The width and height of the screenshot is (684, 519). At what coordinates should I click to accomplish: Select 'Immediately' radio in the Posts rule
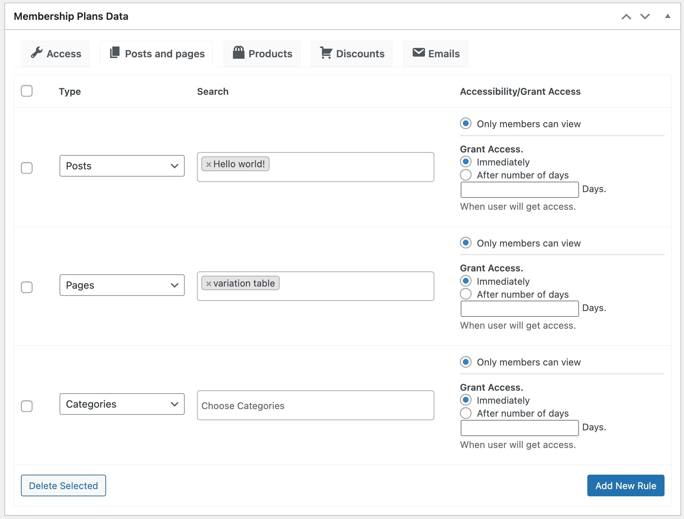point(466,162)
